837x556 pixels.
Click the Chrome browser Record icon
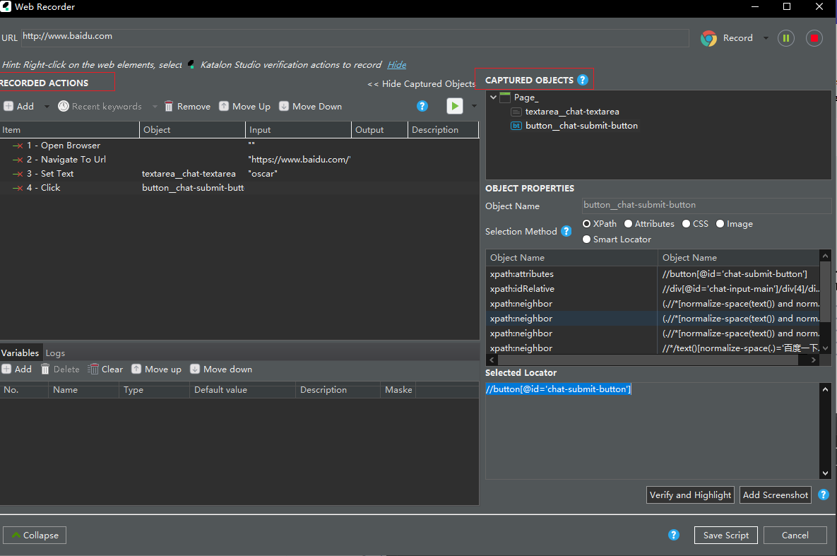(709, 38)
